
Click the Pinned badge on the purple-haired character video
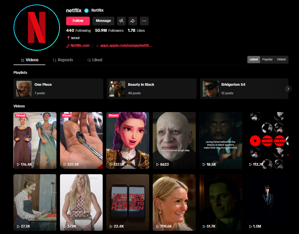coord(114,116)
